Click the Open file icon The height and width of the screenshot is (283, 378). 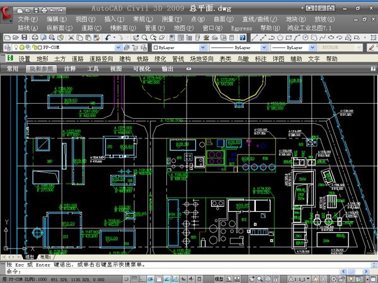[15, 38]
